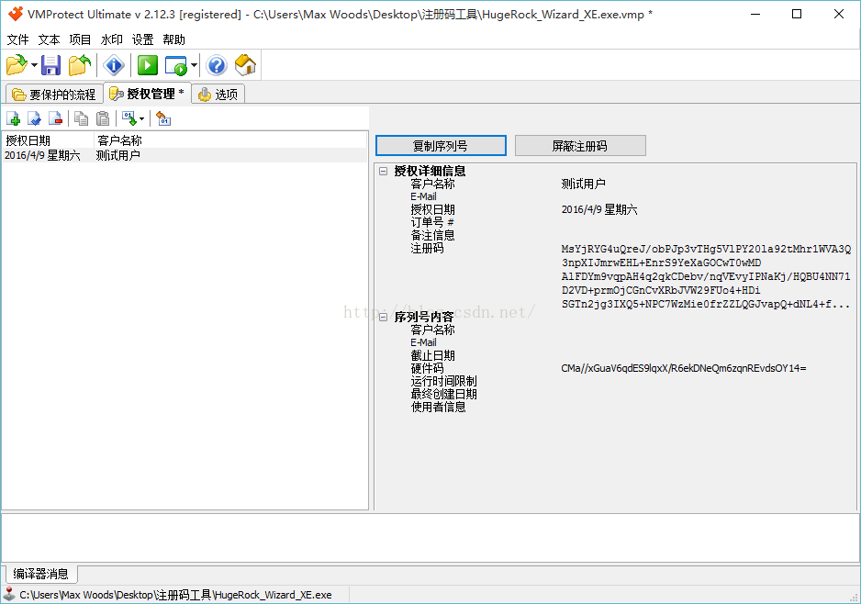Open the 项目 menu
The width and height of the screenshot is (861, 604).
80,39
